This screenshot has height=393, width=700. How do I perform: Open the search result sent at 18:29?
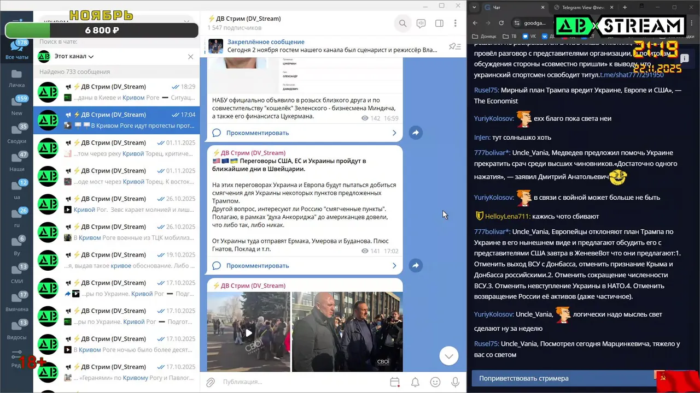point(116,92)
